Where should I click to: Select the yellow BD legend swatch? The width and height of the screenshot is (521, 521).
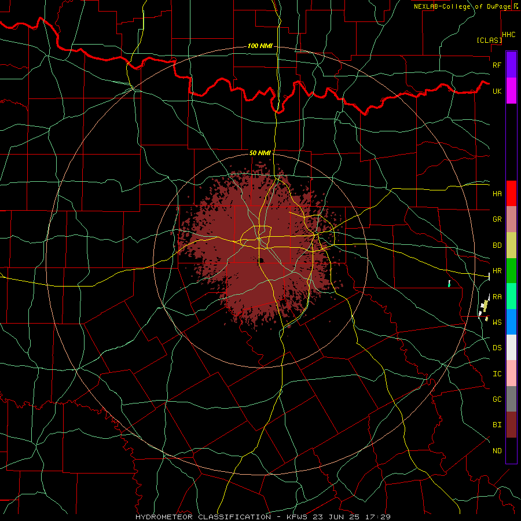tap(511, 245)
